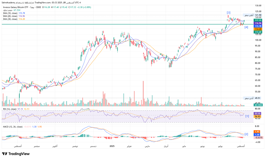Click the [2] marker in MACD panel
The width and height of the screenshot is (266, 159).
pos(246,134)
